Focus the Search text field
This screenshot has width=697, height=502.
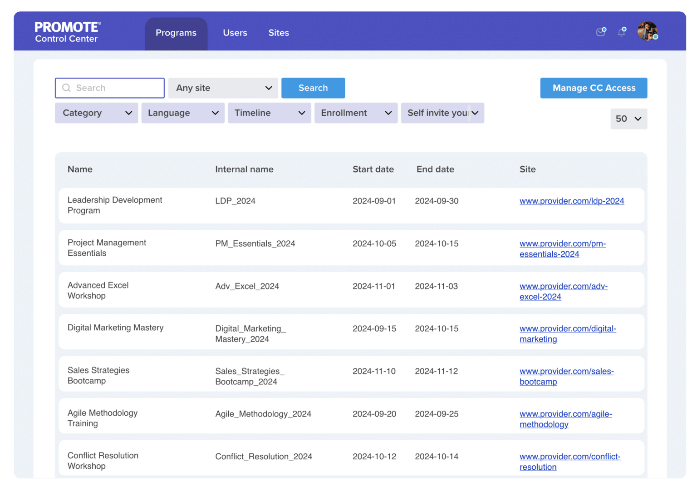110,88
